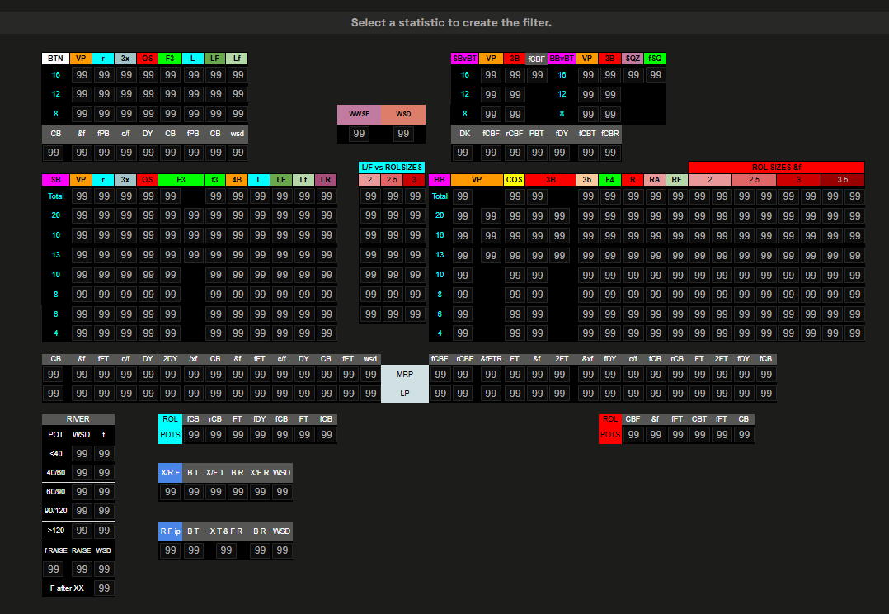Screen dimensions: 889x614
Task: Click the SQZ stat value
Action: (633, 75)
